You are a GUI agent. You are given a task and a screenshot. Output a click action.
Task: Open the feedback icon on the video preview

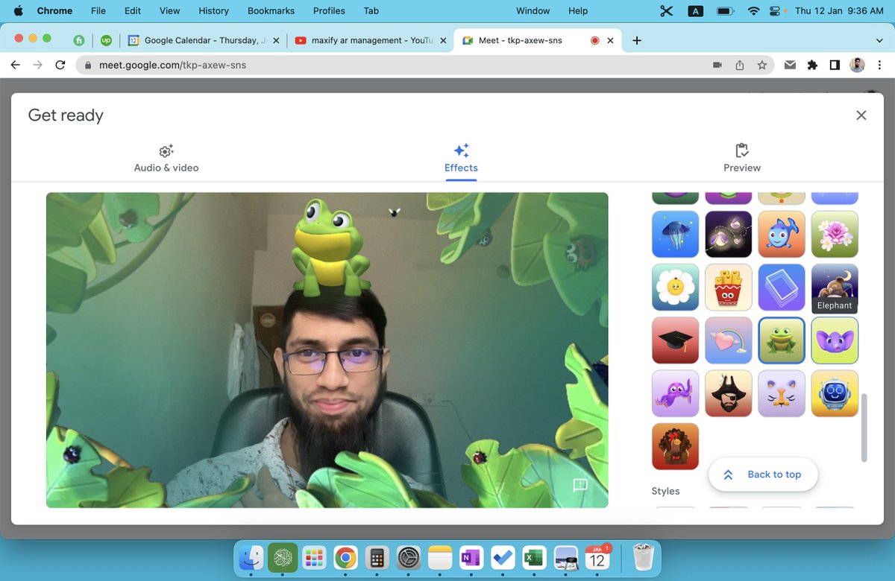pos(581,485)
